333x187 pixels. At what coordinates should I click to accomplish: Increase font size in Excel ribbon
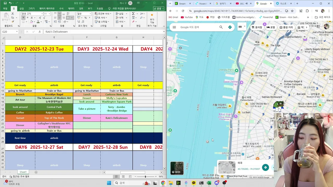[40, 18]
